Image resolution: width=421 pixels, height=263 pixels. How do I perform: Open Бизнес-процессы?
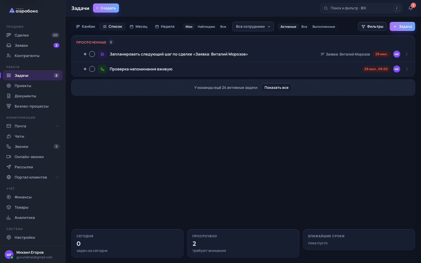[x=33, y=106]
